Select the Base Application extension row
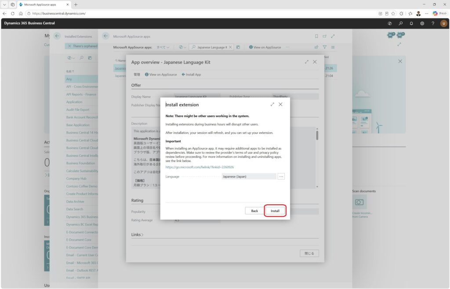This screenshot has height=289, width=450. [81, 125]
